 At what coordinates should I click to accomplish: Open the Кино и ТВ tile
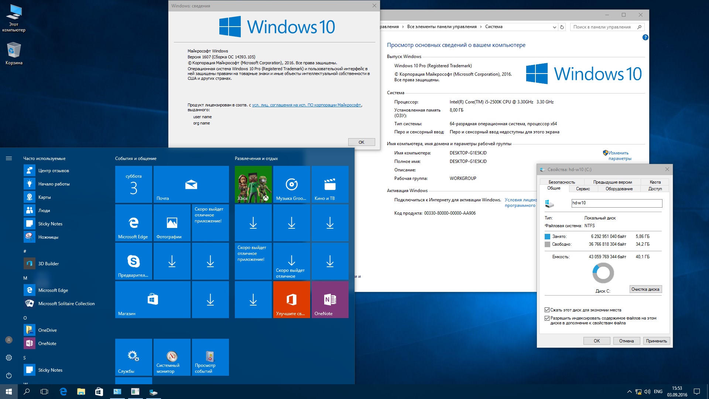click(330, 184)
